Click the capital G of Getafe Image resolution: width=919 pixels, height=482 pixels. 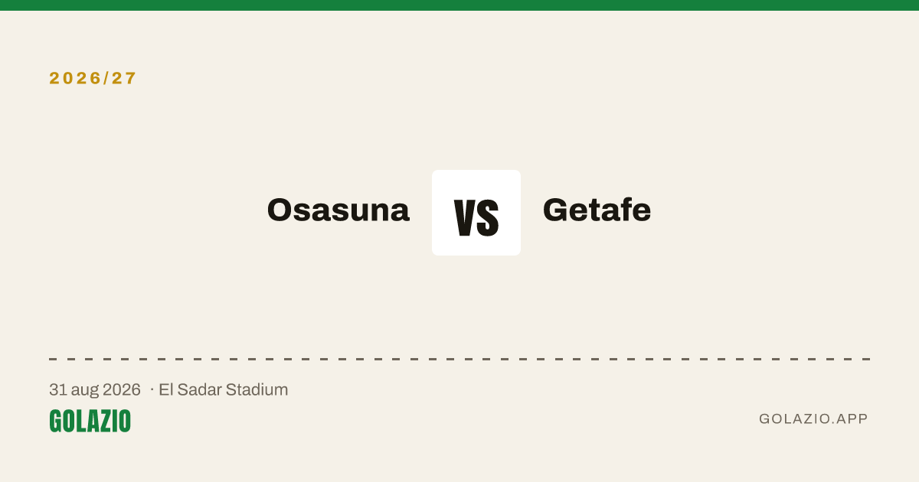click(x=556, y=210)
